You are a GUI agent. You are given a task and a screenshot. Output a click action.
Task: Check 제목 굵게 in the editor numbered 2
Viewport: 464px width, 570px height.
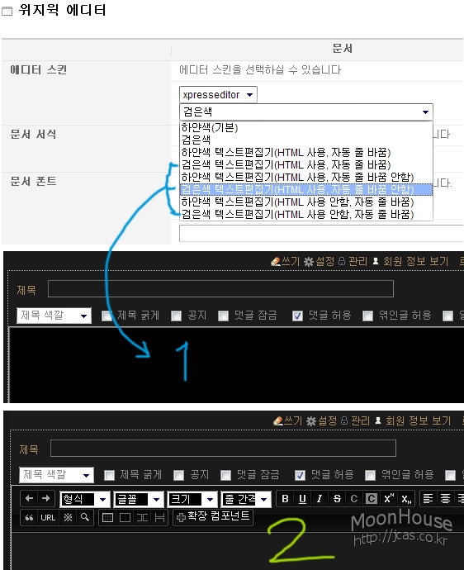tap(109, 475)
